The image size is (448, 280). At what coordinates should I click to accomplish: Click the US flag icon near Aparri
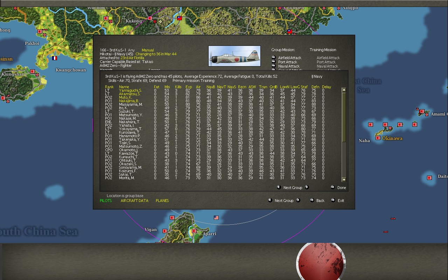tap(216, 218)
